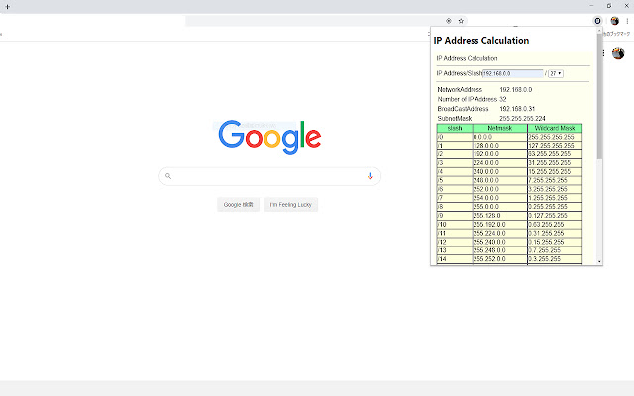Click wildcard cell 63.255.255.255

(x=555, y=154)
